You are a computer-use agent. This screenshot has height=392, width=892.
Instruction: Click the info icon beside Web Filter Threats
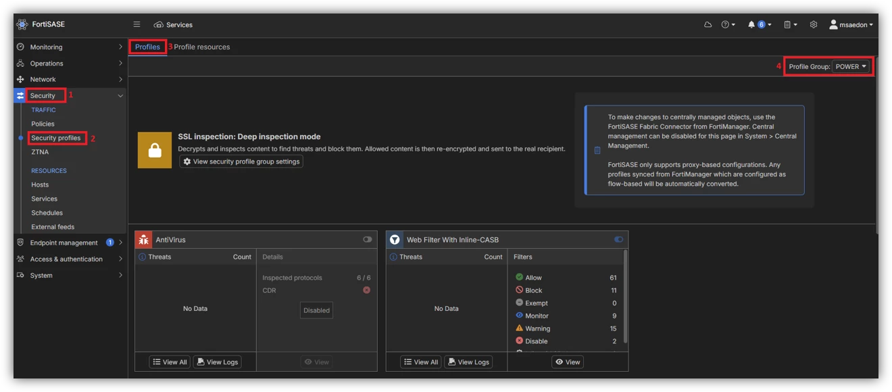coord(393,257)
